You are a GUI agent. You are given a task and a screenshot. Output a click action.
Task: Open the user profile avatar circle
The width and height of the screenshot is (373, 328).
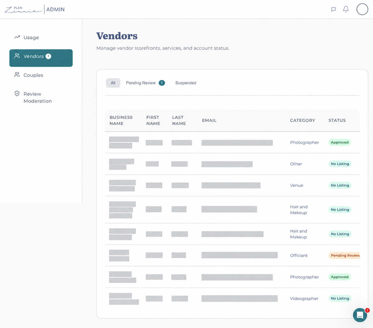[x=362, y=9]
